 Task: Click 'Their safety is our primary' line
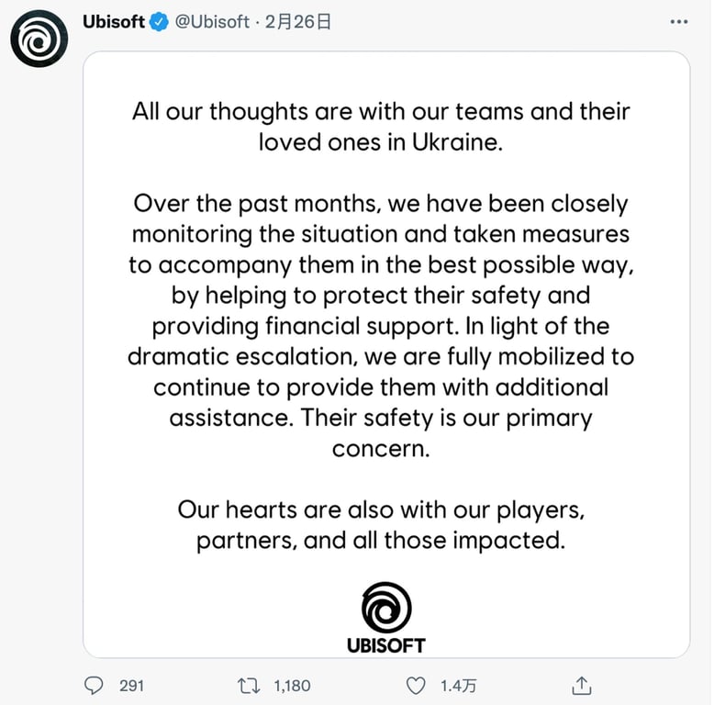(x=381, y=418)
